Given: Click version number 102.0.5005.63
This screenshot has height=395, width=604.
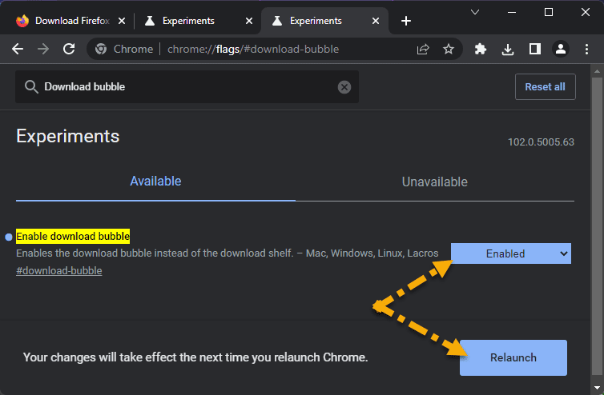Looking at the screenshot, I should coord(541,142).
